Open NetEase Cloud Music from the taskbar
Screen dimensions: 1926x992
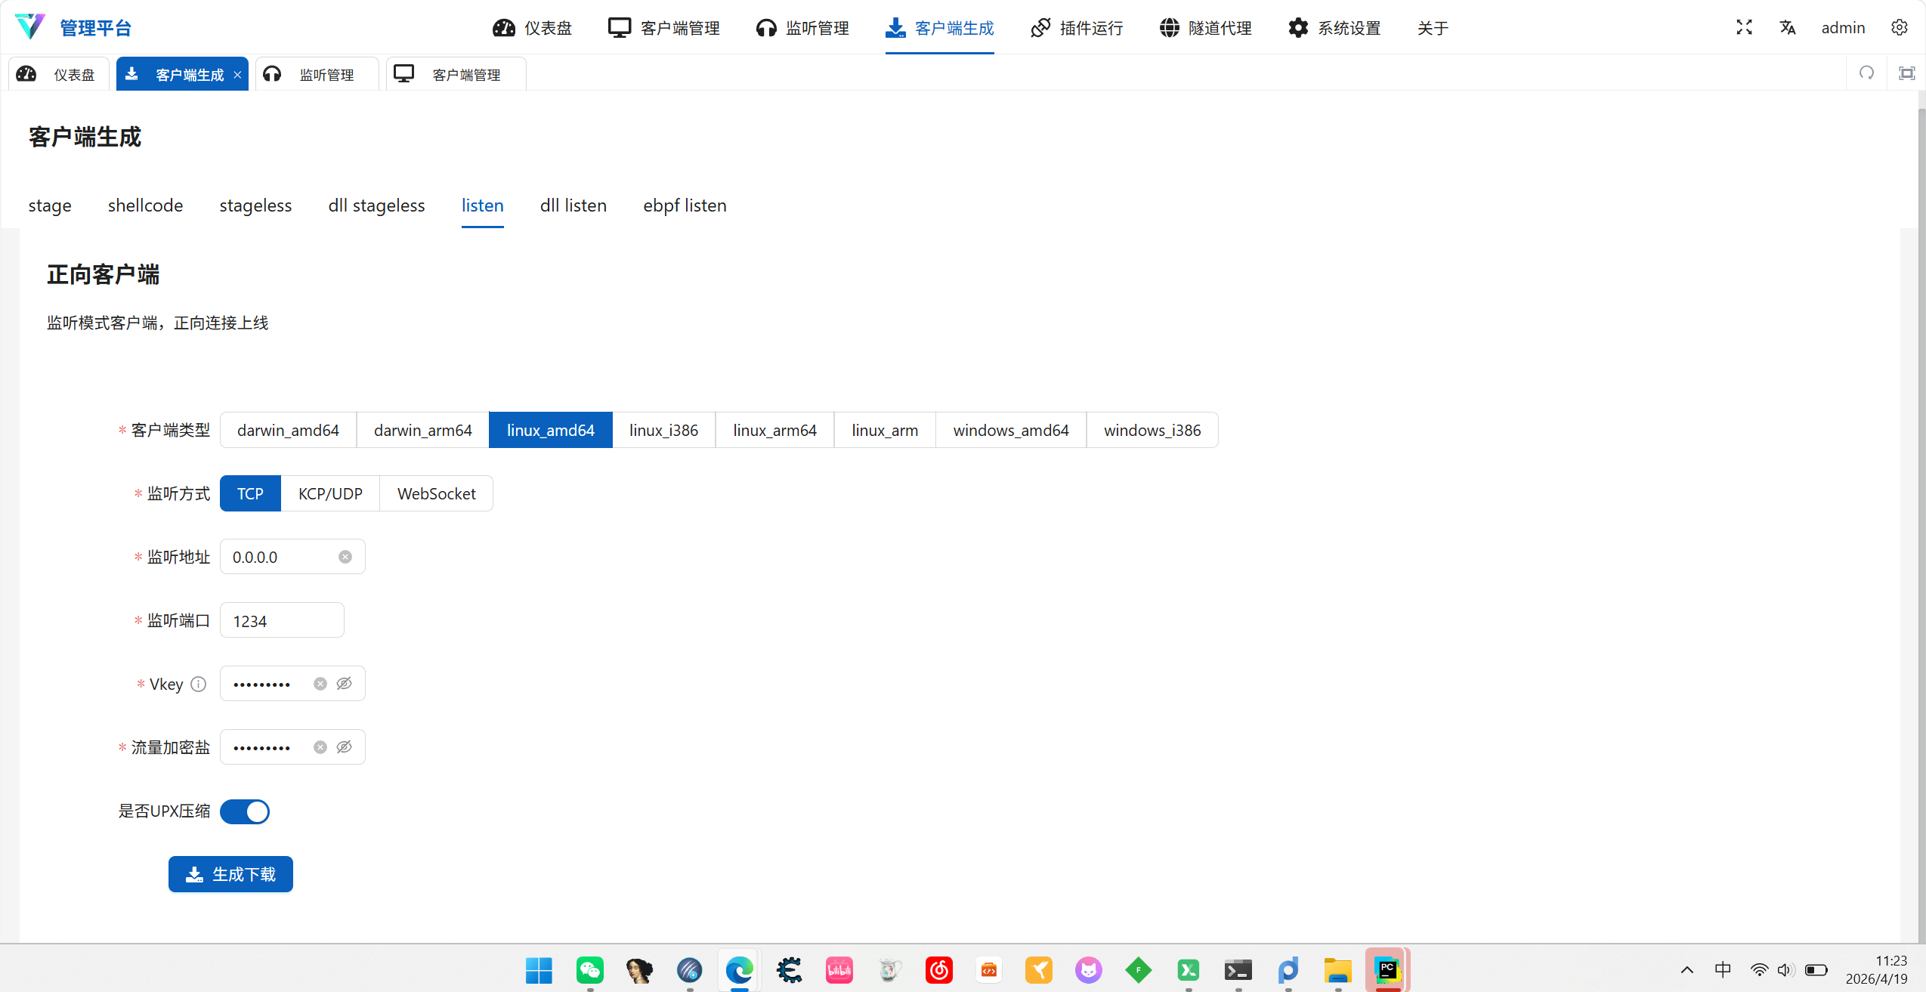click(x=938, y=970)
